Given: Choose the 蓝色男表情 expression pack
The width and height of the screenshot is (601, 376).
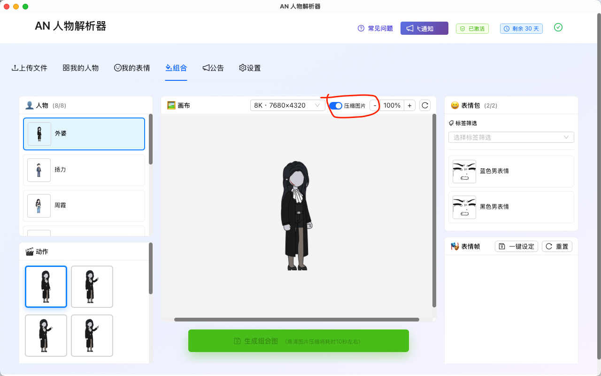Looking at the screenshot, I should click(511, 171).
